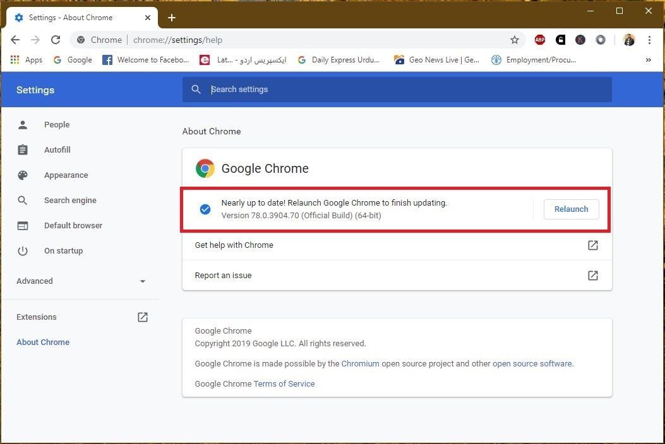
Task: Click the ABP adblock extension icon
Action: [x=540, y=39]
